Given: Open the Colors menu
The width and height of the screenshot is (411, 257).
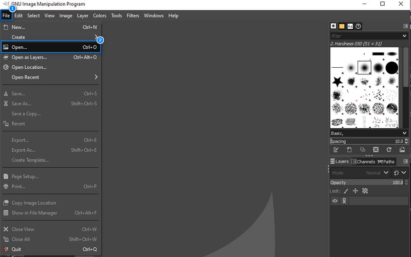Looking at the screenshot, I should tap(100, 15).
